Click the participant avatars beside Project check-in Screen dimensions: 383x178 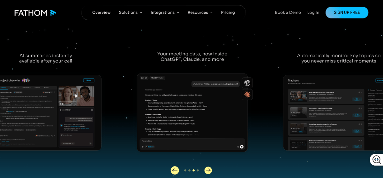click(26, 80)
